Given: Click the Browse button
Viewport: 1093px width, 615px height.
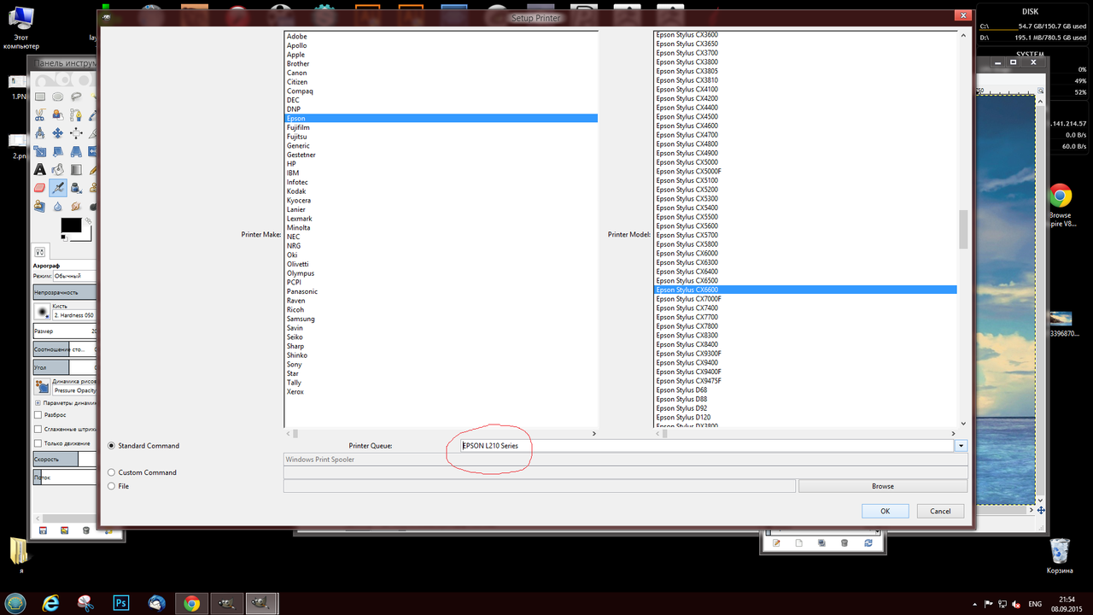Looking at the screenshot, I should coord(883,486).
